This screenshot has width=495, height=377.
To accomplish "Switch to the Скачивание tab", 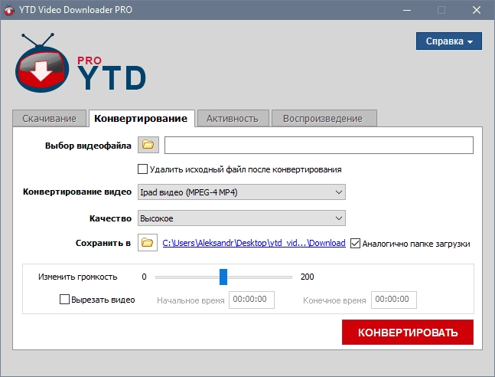I will 49,119.
